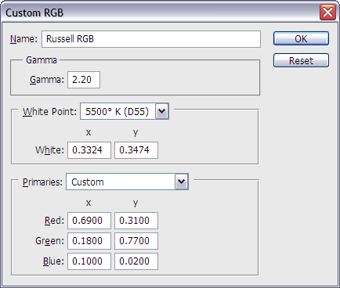
Task: Click the White Point: label
Action: tap(49, 112)
